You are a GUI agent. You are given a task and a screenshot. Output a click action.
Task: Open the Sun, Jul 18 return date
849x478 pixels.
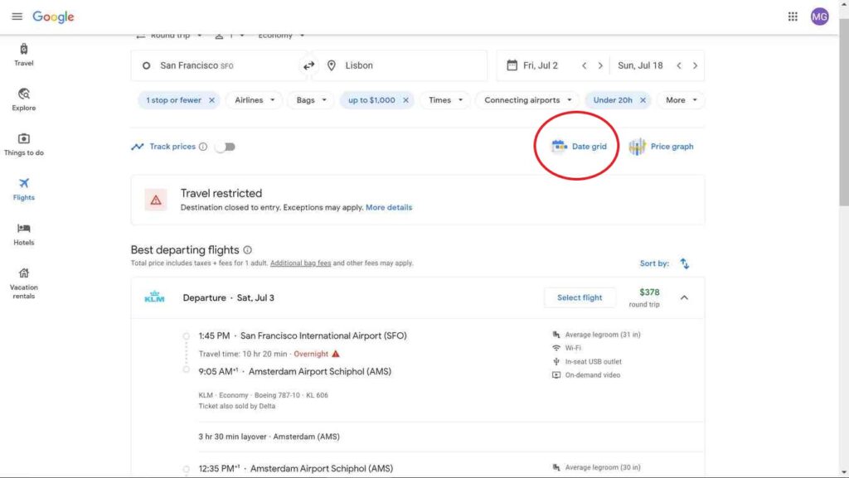pos(641,65)
